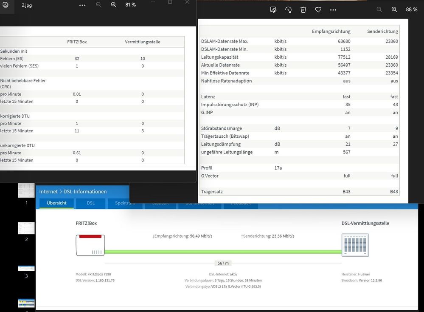Click the G.Vector row label
The height and width of the screenshot is (312, 424).
pos(210,176)
